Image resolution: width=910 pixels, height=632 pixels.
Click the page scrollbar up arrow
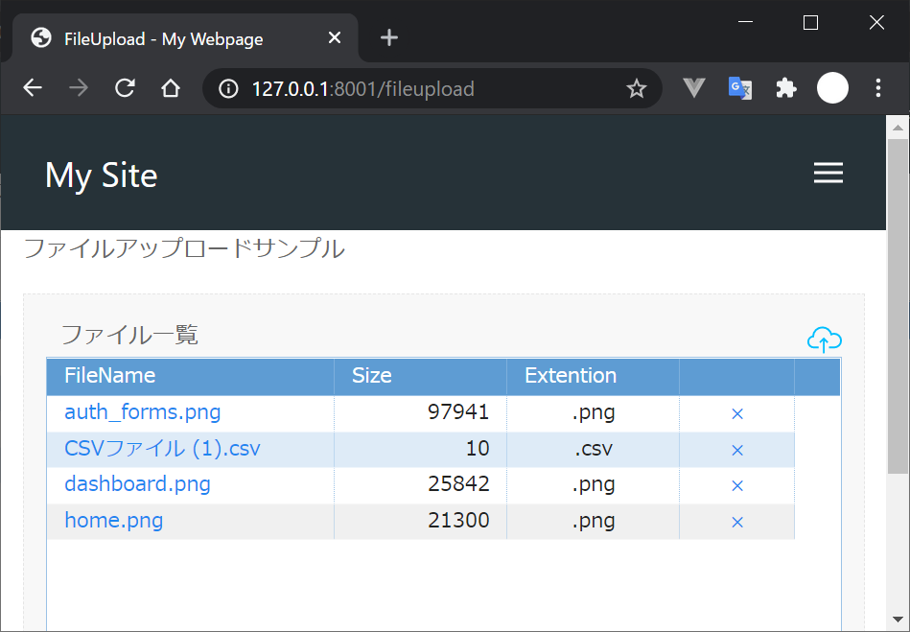[898, 128]
